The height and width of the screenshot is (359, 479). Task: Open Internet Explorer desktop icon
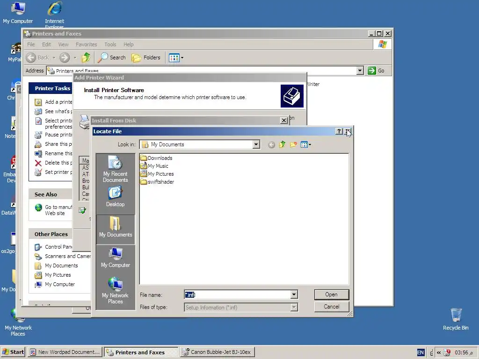(x=54, y=14)
